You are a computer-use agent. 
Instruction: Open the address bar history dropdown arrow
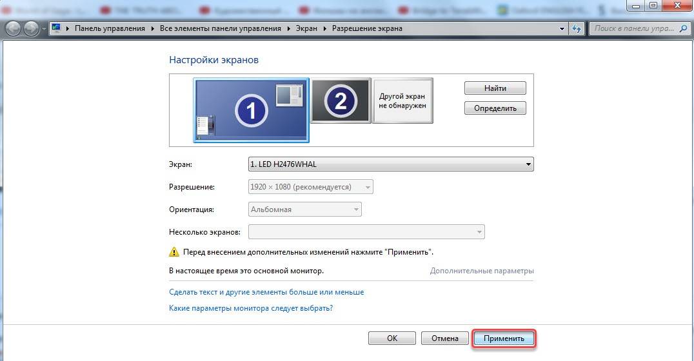pyautogui.click(x=562, y=29)
